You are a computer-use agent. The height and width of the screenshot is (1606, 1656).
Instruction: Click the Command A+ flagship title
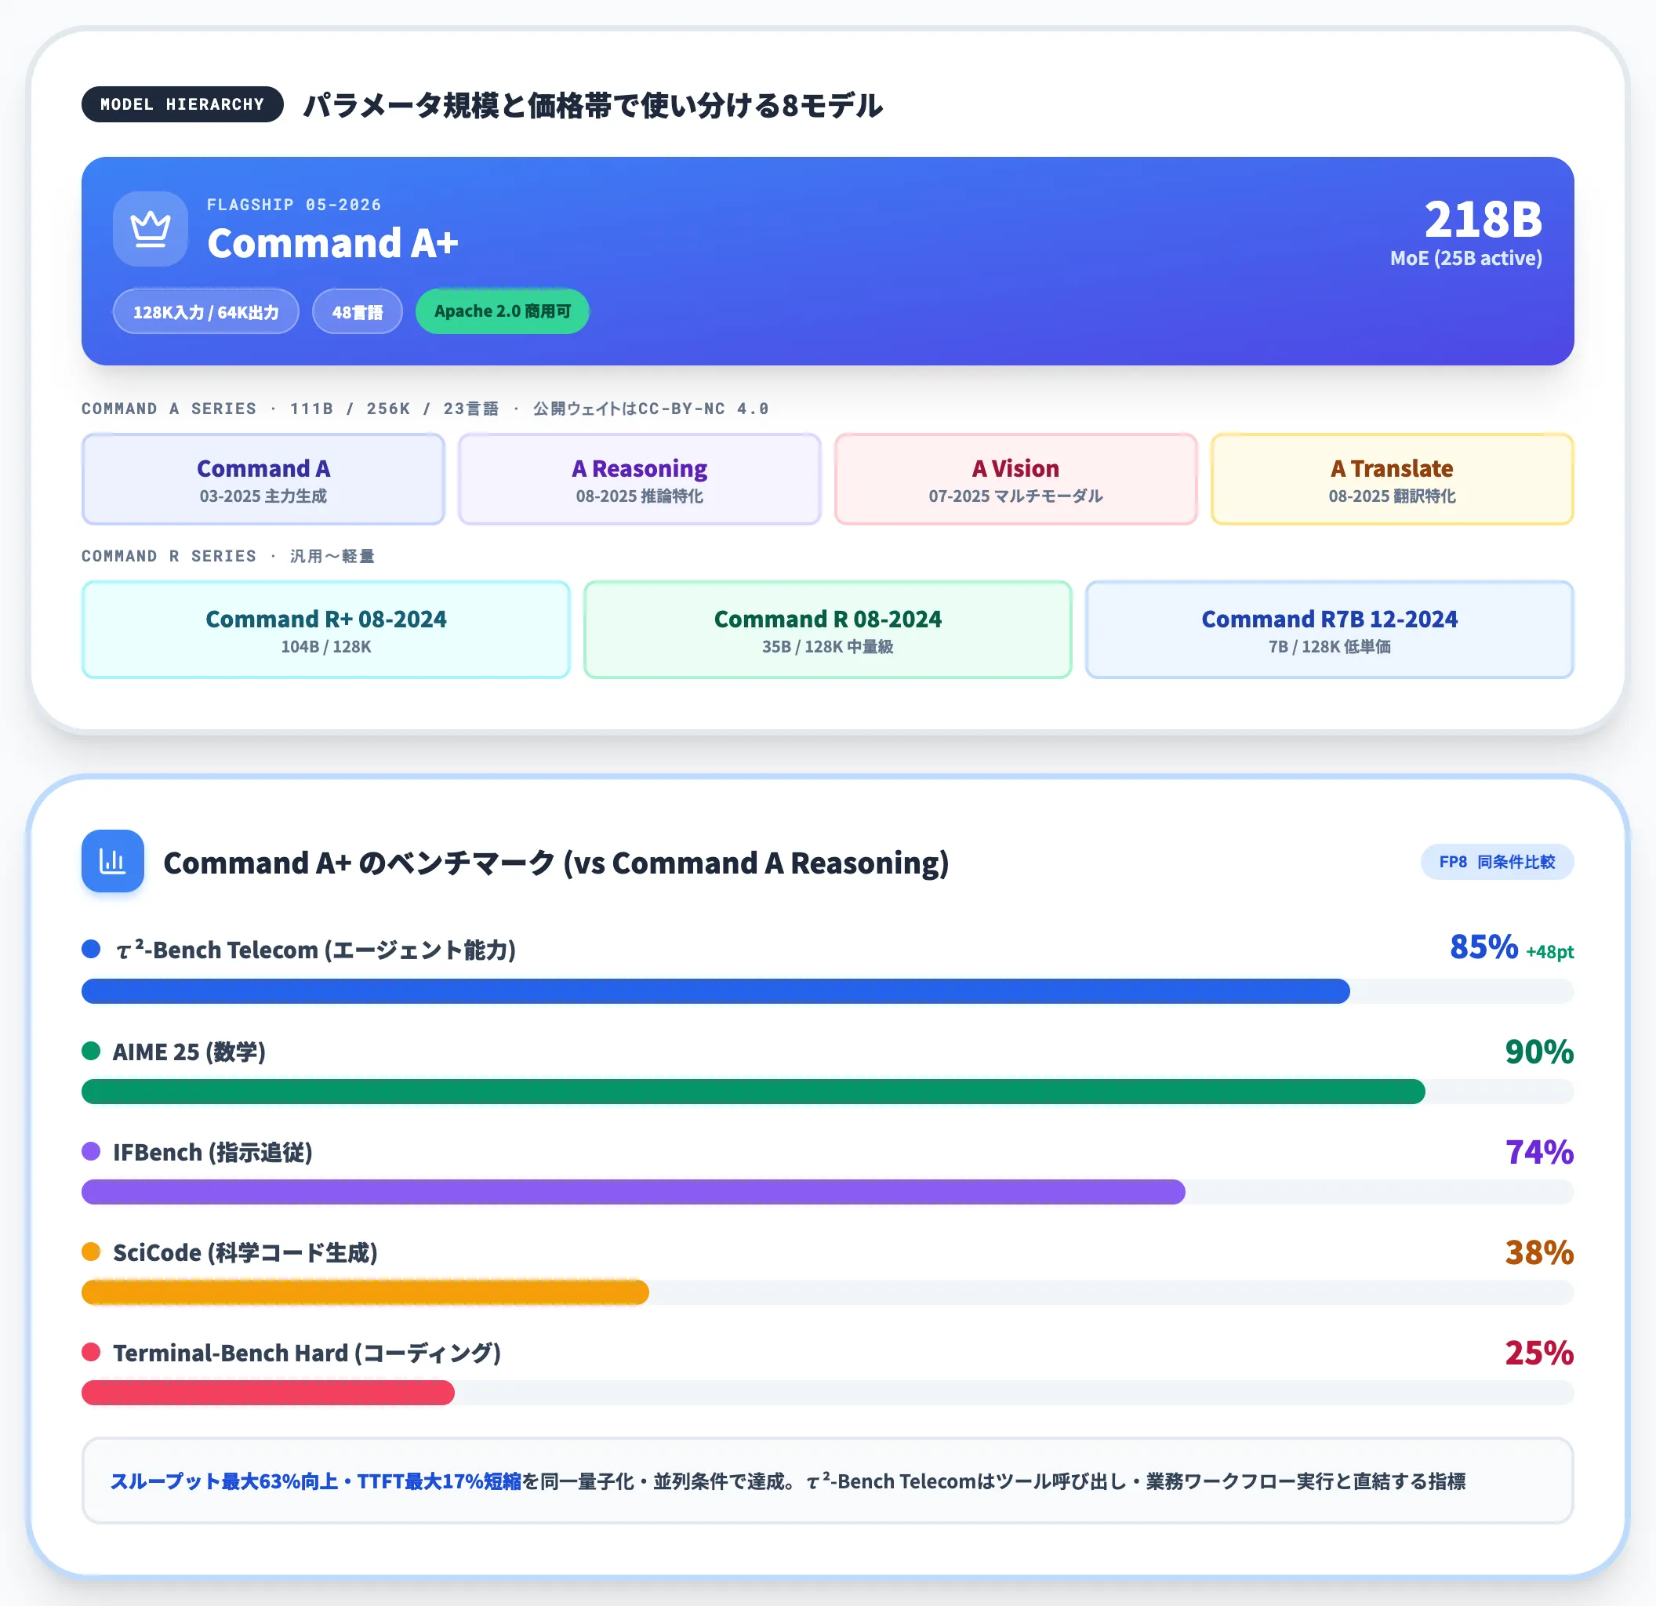[333, 243]
